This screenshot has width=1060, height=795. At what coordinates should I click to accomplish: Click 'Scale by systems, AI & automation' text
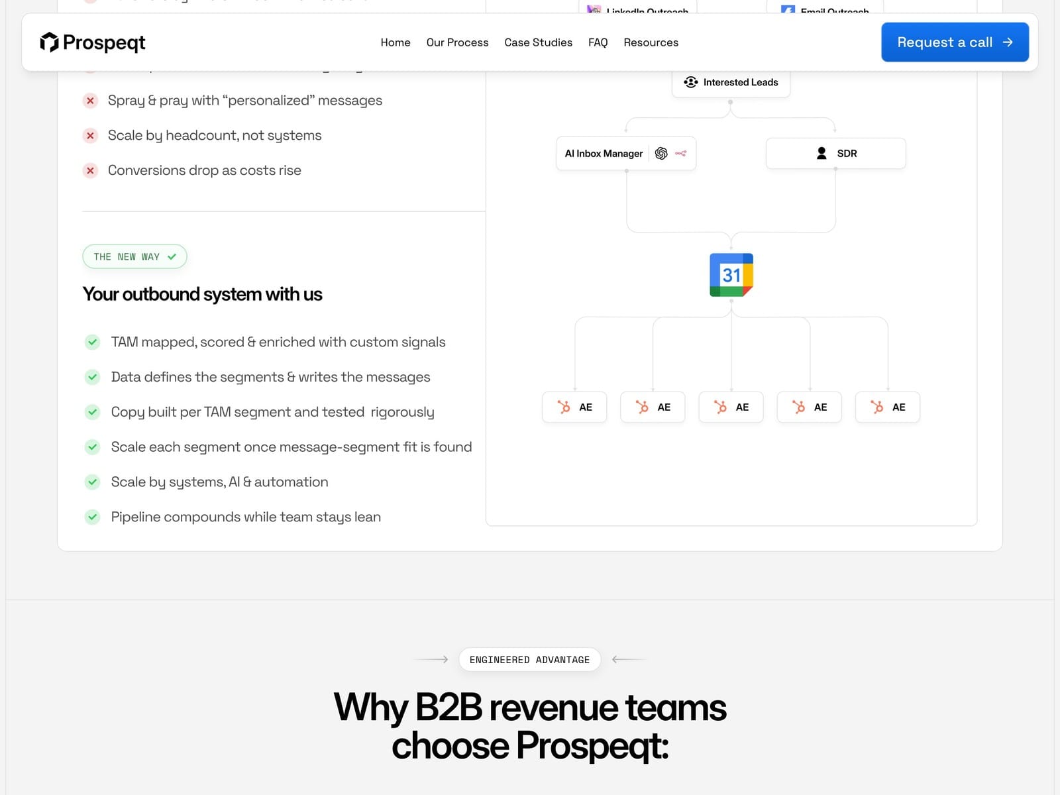point(219,482)
